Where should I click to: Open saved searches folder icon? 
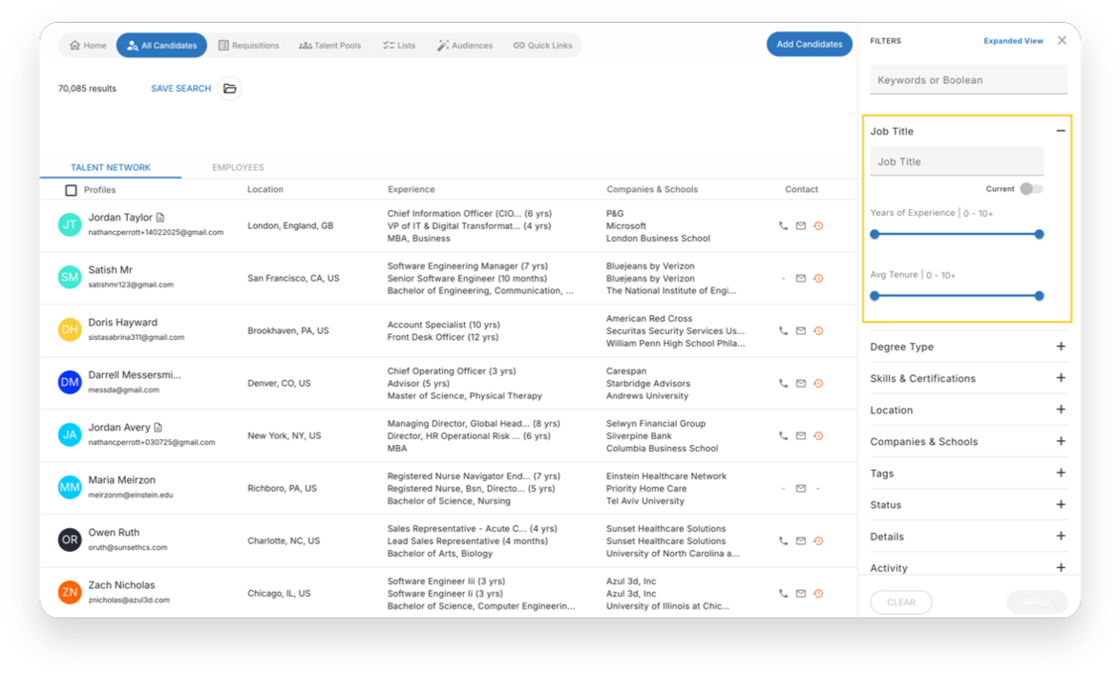[230, 89]
